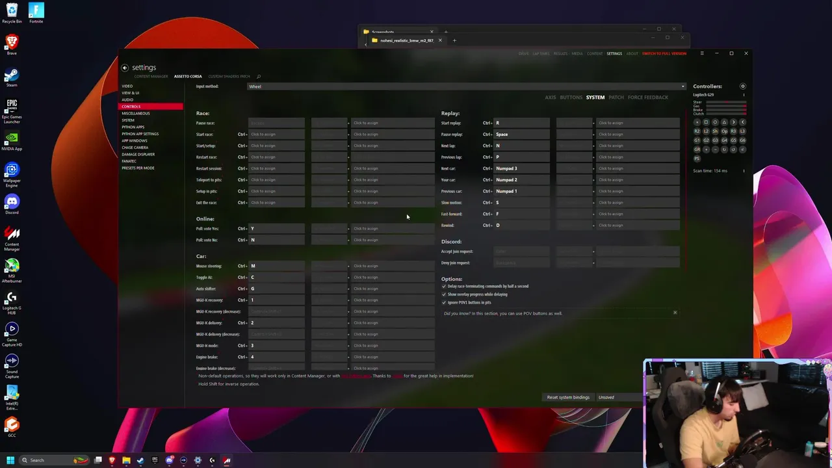Open Wallpaper Engine desktop shortcut
Image resolution: width=832 pixels, height=468 pixels.
(12, 175)
